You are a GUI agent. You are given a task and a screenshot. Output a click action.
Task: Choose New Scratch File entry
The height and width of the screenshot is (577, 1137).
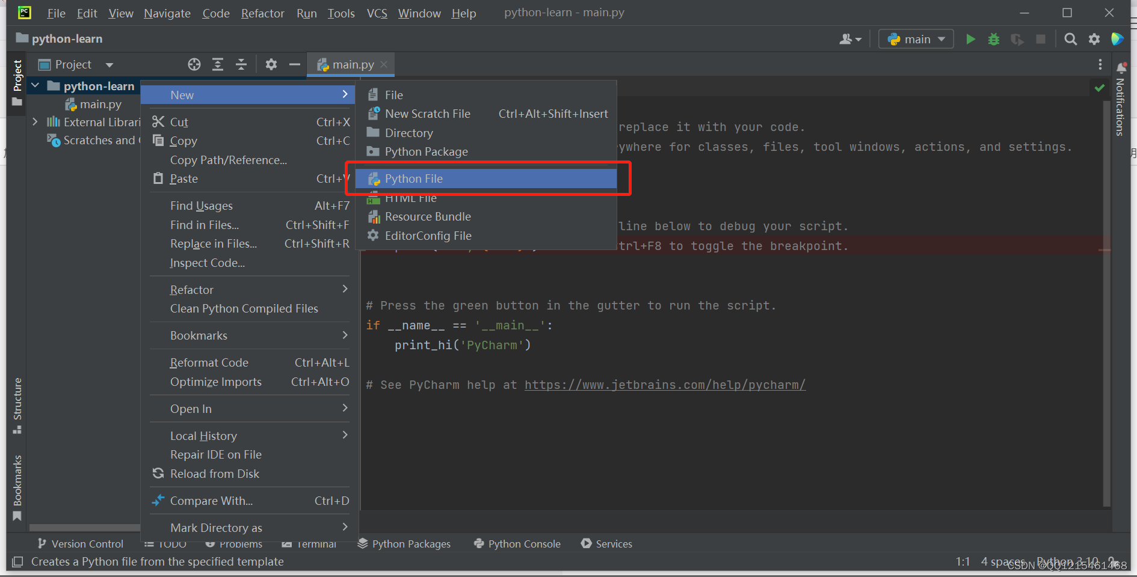click(x=486, y=114)
